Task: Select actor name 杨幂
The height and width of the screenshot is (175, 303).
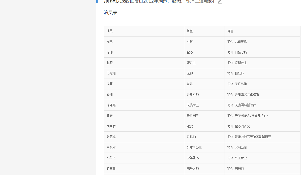Action: pyautogui.click(x=109, y=84)
